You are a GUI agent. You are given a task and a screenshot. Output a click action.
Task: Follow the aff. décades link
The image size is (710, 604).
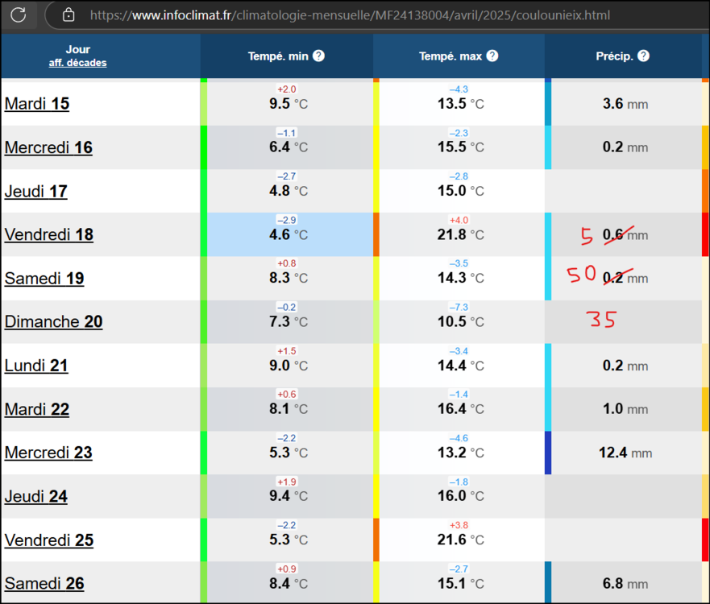pyautogui.click(x=78, y=63)
